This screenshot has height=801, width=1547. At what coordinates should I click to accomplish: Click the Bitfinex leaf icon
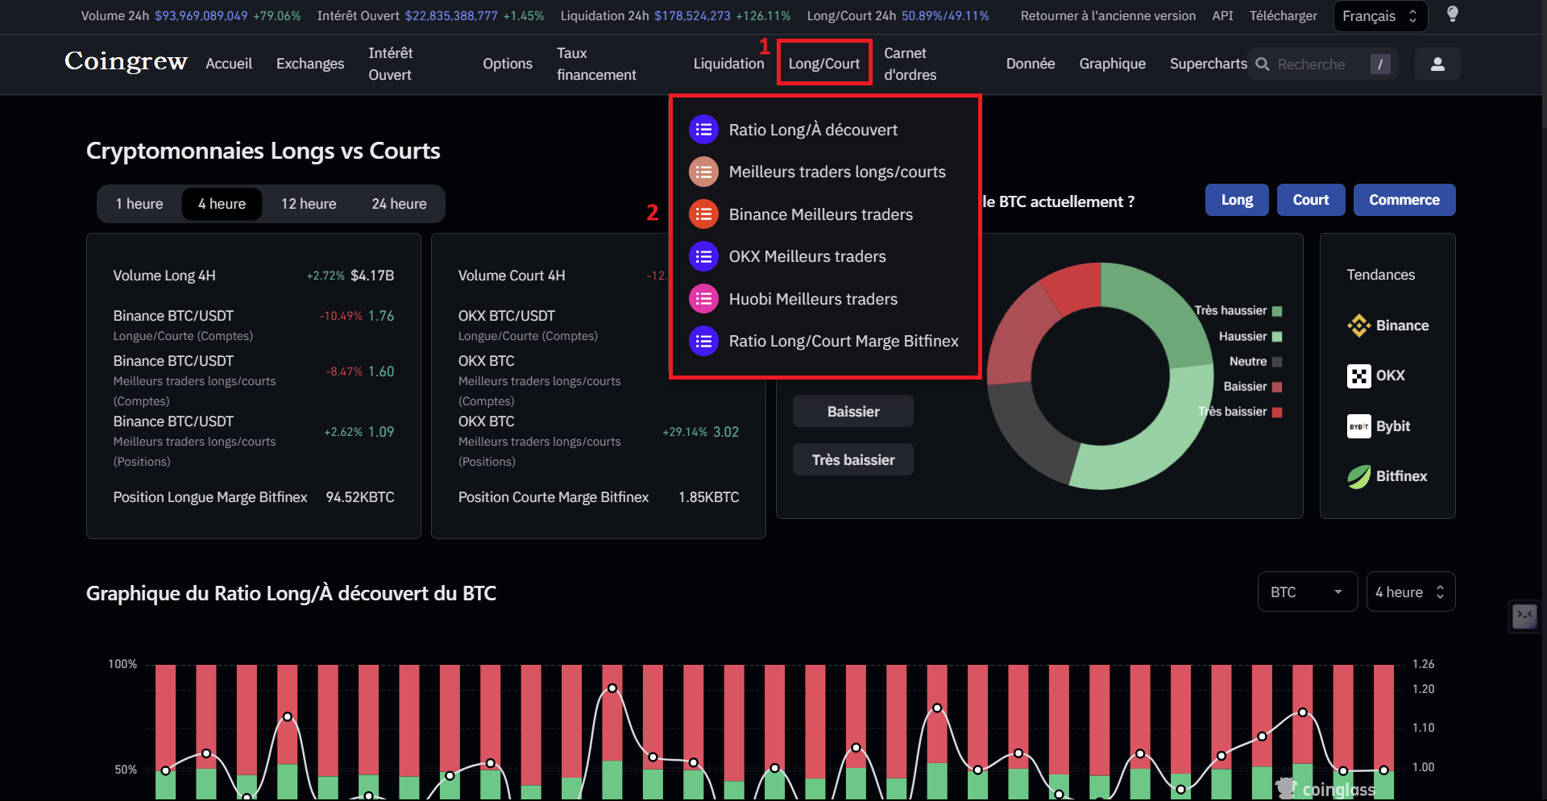click(x=1359, y=476)
